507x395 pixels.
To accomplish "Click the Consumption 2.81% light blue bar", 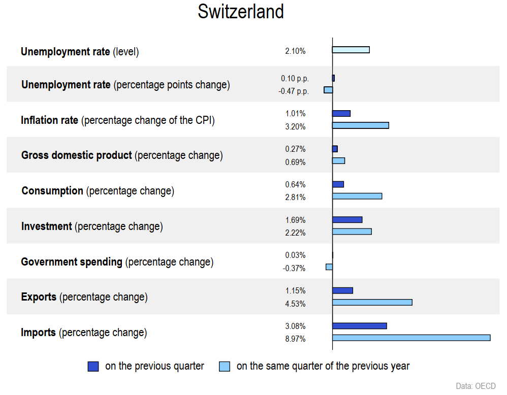I will tap(357, 196).
